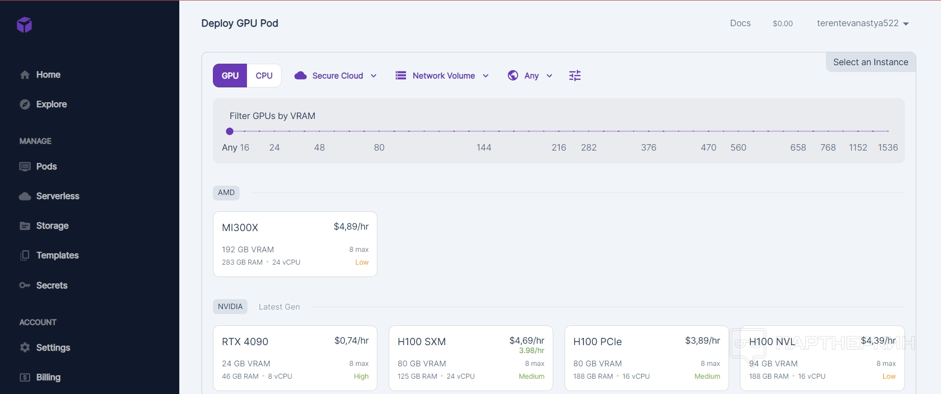Expand the Any region dropdown
This screenshot has width=941, height=394.
530,76
